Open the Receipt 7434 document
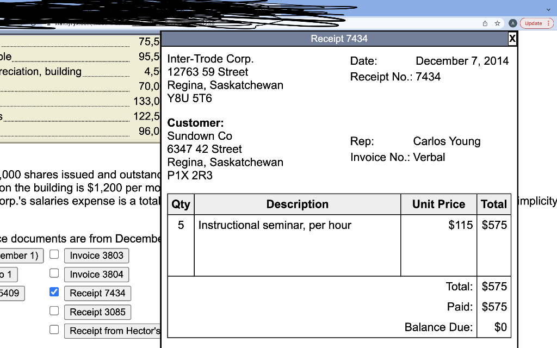The image size is (557, 348). (x=97, y=293)
